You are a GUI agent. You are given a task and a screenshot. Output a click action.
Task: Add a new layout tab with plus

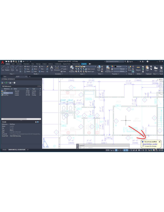point(28,150)
